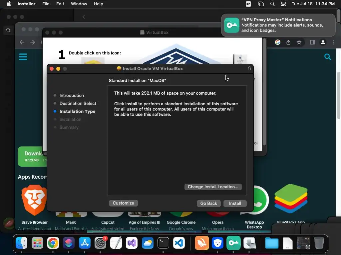This screenshot has width=341, height=255.
Task: Open Spotlight search in menu bar
Action: 272,4
